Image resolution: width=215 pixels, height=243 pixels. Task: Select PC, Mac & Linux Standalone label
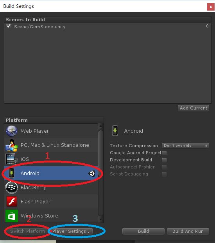55,145
